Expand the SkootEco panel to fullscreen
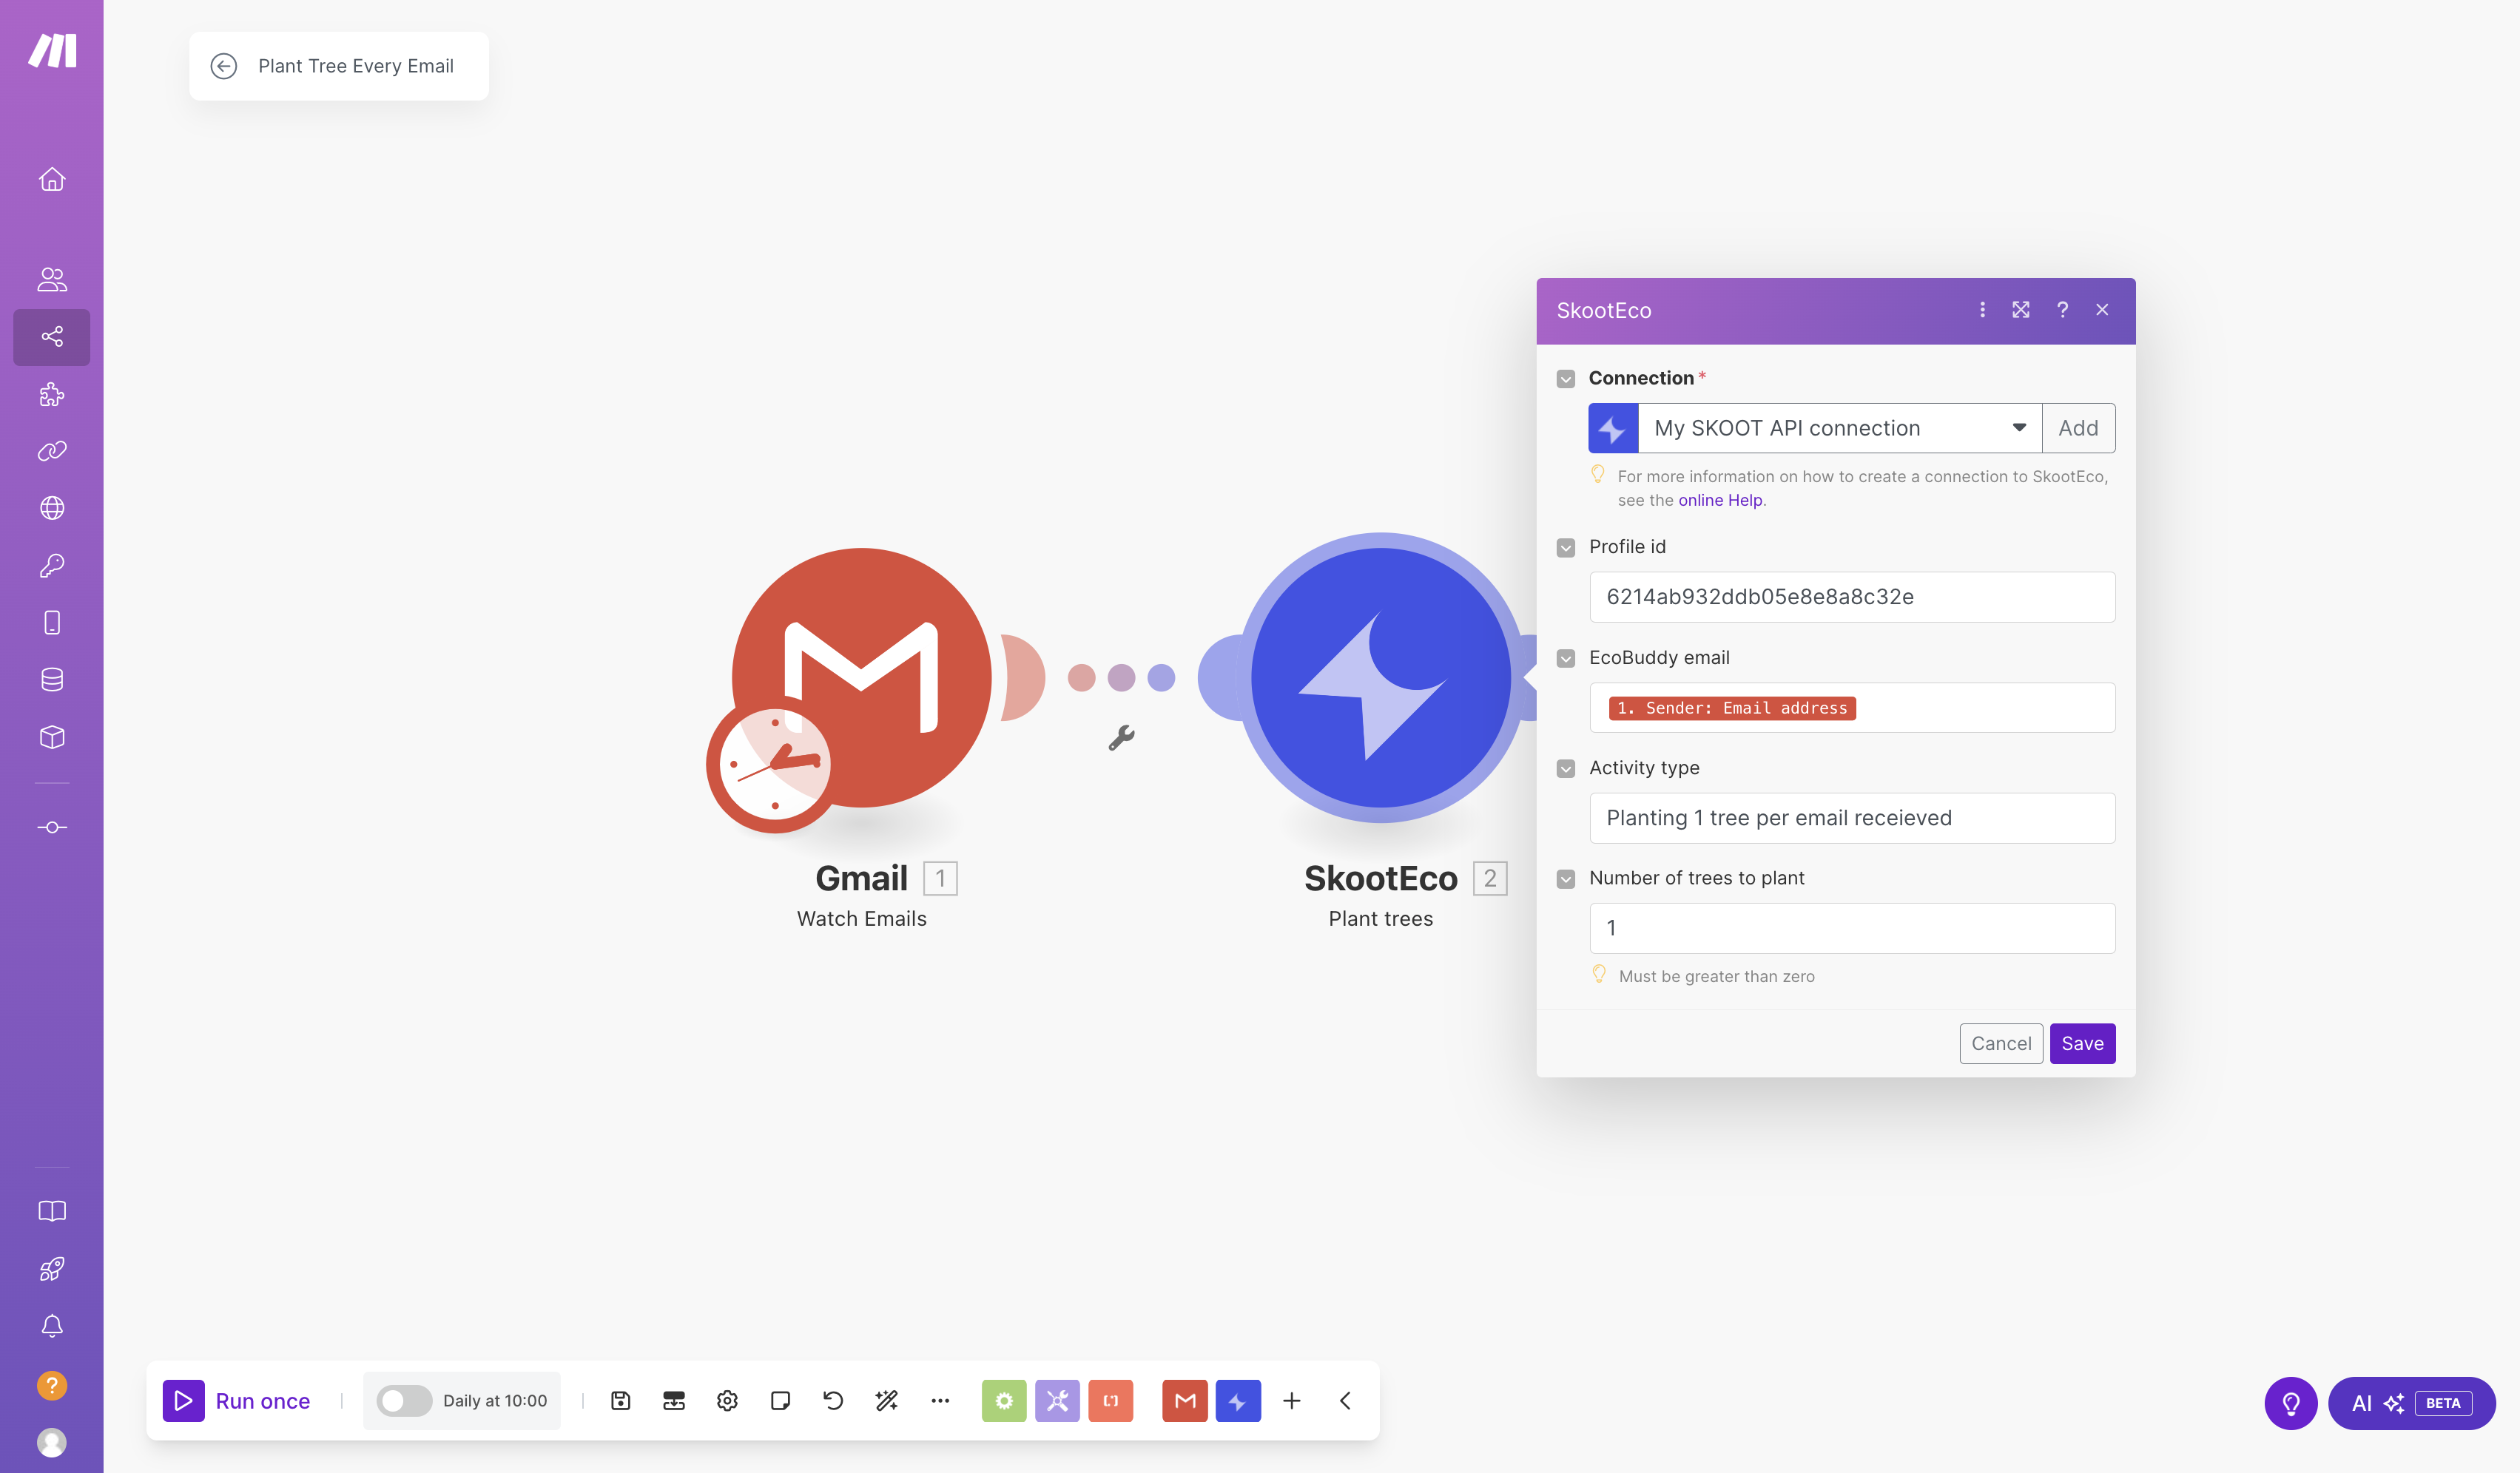The image size is (2520, 1473). [x=2021, y=310]
